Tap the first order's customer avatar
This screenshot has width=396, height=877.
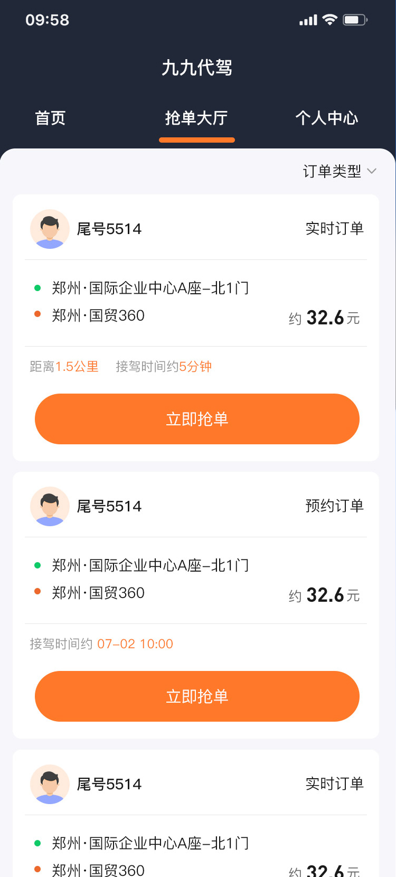pyautogui.click(x=50, y=229)
